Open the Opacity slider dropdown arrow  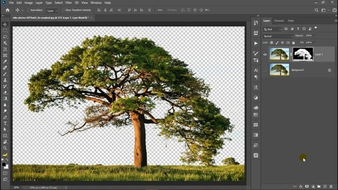click(315, 36)
